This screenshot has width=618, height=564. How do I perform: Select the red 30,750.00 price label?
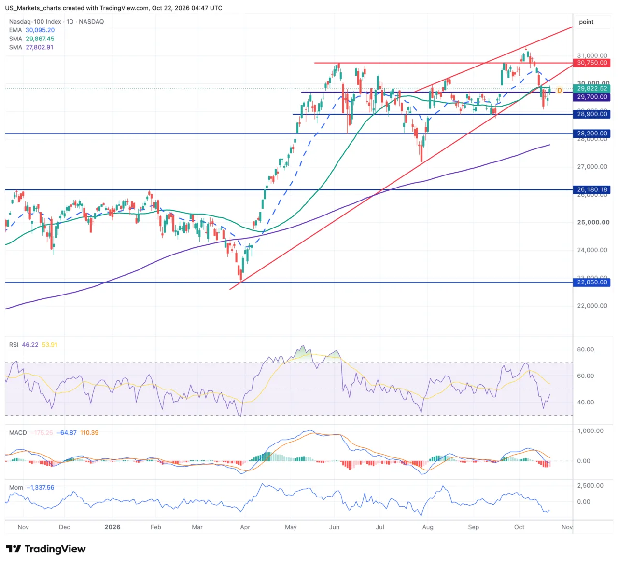pos(592,63)
